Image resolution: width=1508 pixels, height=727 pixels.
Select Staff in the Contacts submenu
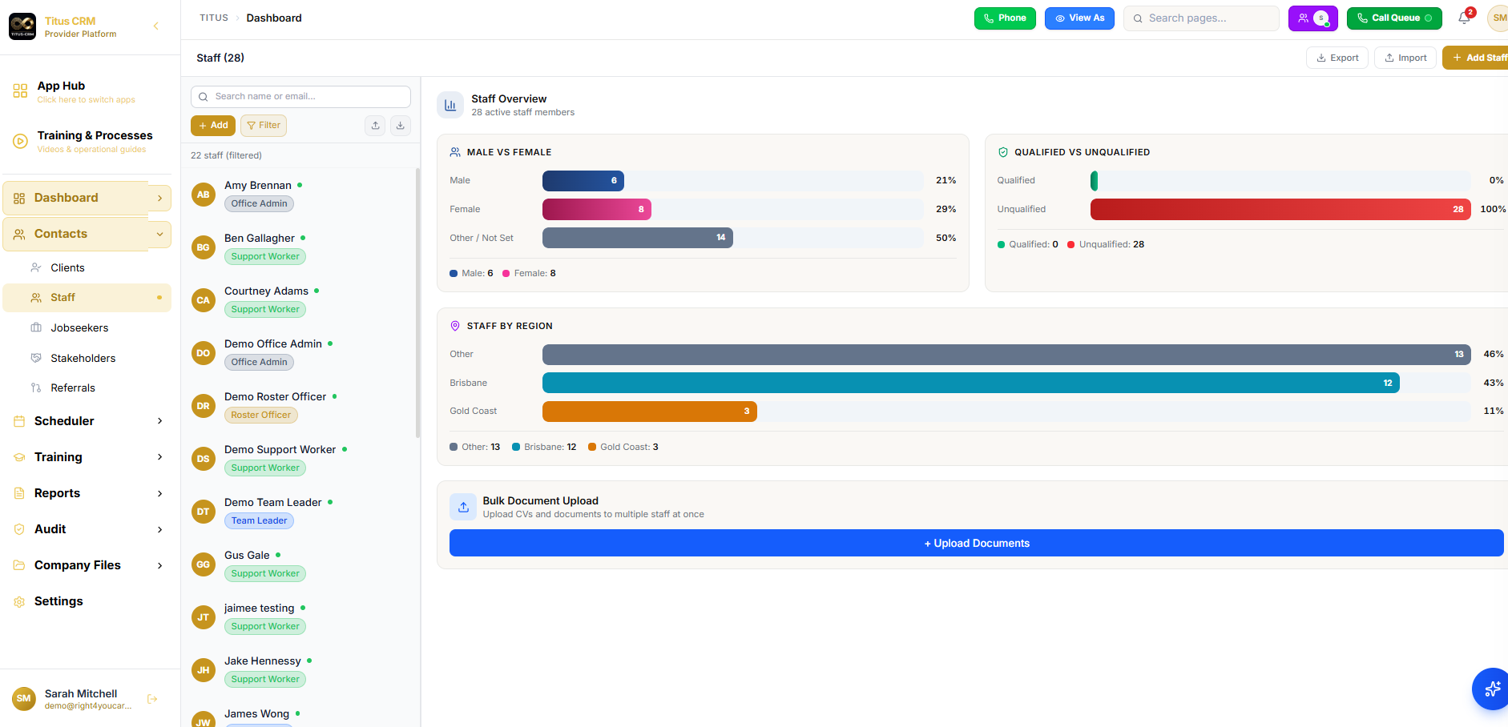[x=87, y=298]
